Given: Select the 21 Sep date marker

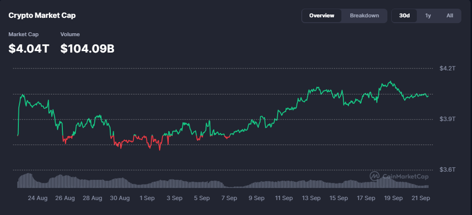Looking at the screenshot, I should coord(421,198).
